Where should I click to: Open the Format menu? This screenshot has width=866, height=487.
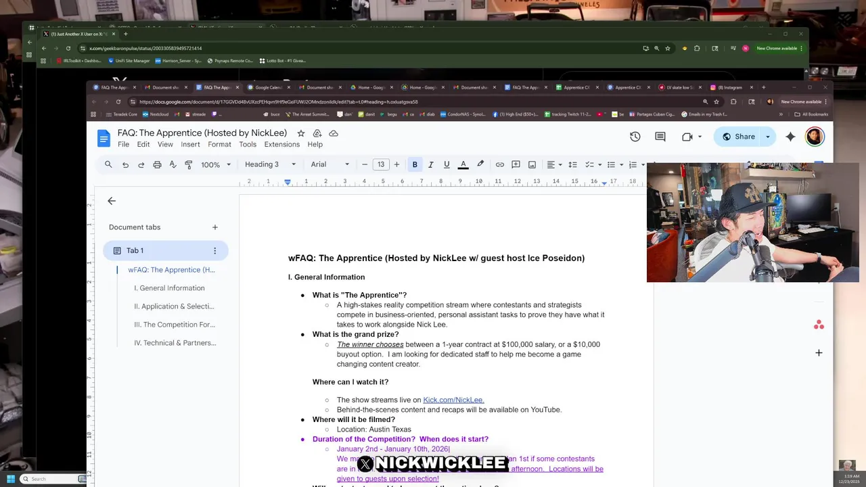tap(219, 144)
